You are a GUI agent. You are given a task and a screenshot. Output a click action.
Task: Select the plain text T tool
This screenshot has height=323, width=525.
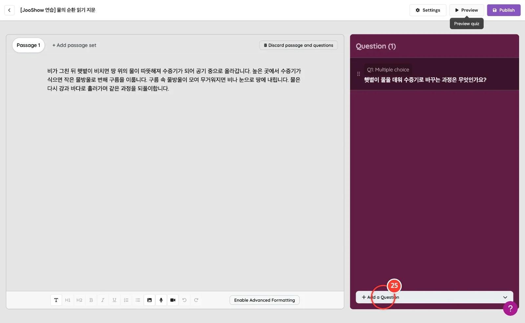56,300
